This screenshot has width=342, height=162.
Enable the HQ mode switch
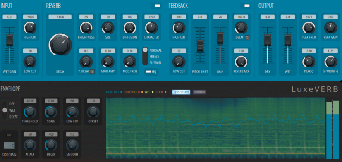pos(149,72)
